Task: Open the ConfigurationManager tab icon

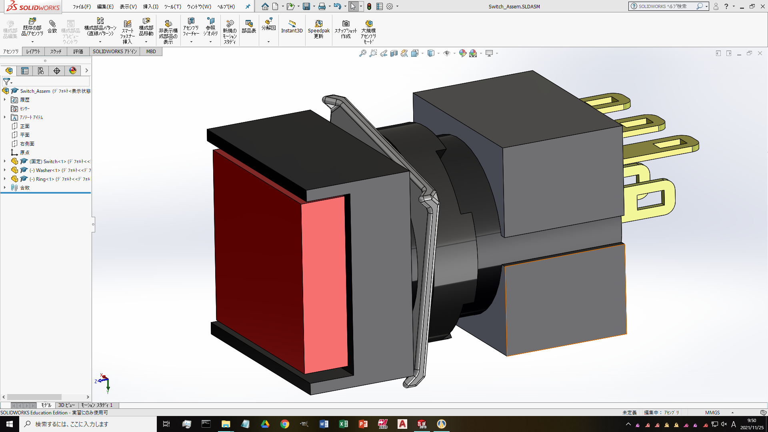Action: (x=41, y=71)
